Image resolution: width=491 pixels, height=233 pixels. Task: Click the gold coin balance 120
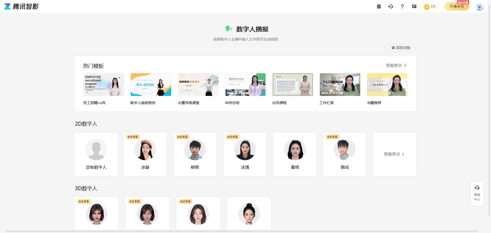pos(430,6)
